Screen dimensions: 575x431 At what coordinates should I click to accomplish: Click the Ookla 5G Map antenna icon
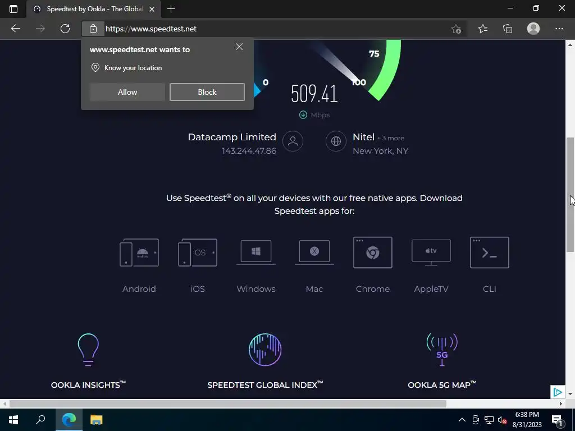[x=442, y=350]
